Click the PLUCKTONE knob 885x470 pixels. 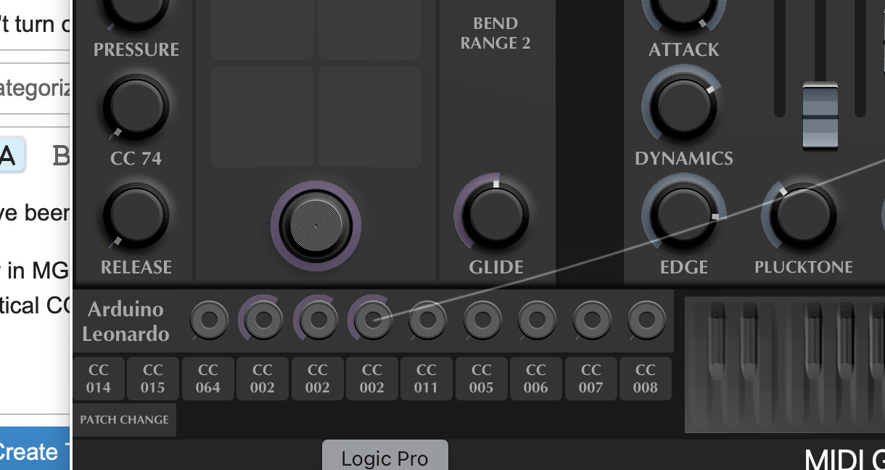802,215
